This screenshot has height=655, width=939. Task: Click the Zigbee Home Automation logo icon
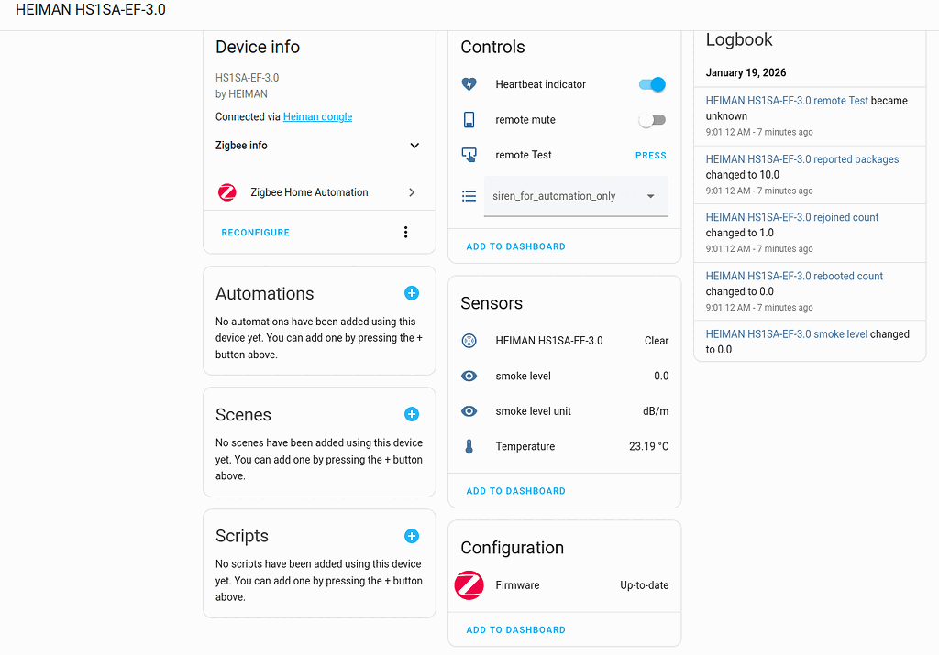coord(227,192)
